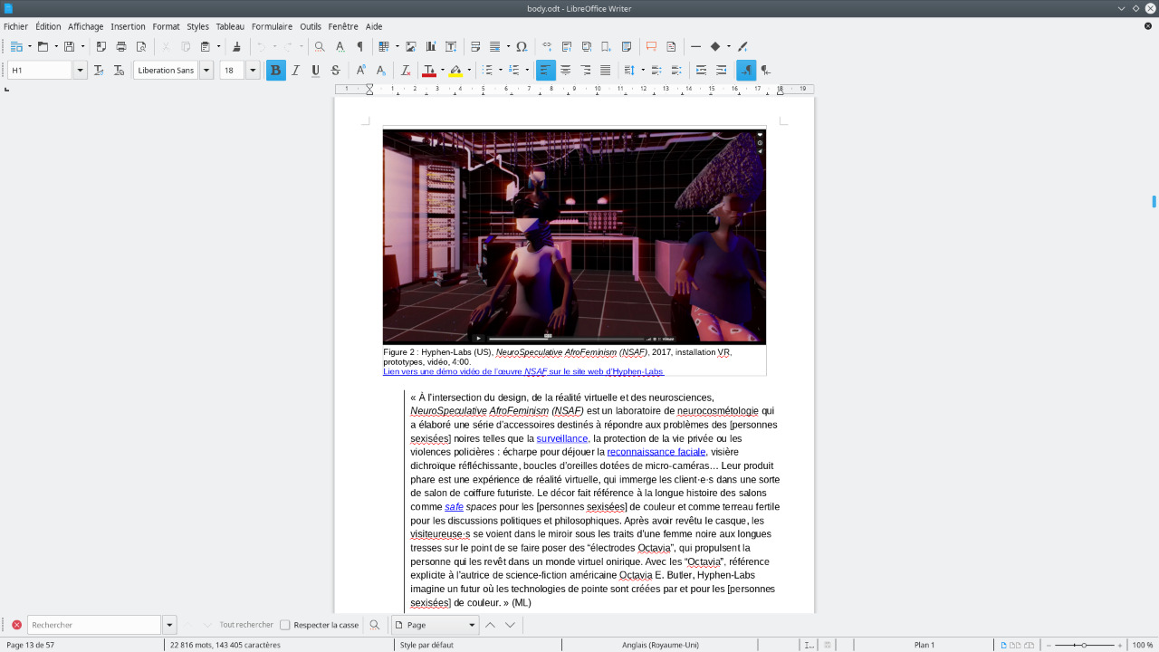
Task: Open Lien vers une démo vidéo link
Action: click(x=523, y=371)
